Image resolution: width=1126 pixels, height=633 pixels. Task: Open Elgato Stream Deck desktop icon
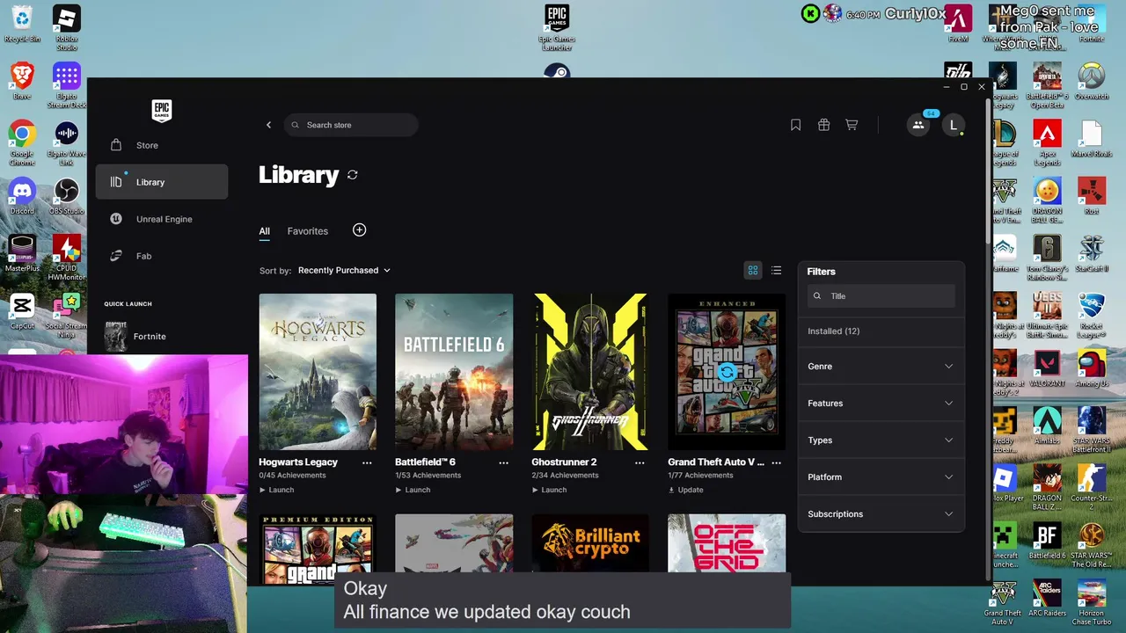(67, 85)
